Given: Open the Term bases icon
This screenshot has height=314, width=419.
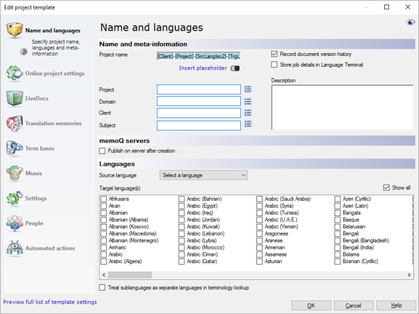Looking at the screenshot, I should point(14,148).
